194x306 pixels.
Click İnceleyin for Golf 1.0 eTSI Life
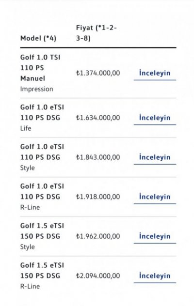[155, 118]
